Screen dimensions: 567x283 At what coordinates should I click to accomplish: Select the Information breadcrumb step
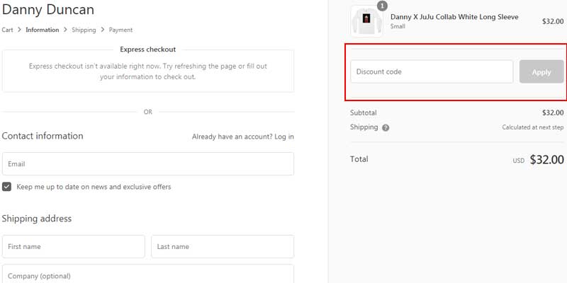point(43,30)
